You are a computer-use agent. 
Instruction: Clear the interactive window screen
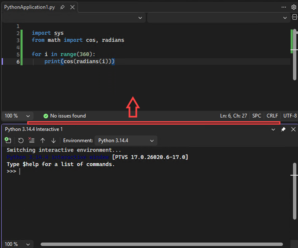pos(31,140)
